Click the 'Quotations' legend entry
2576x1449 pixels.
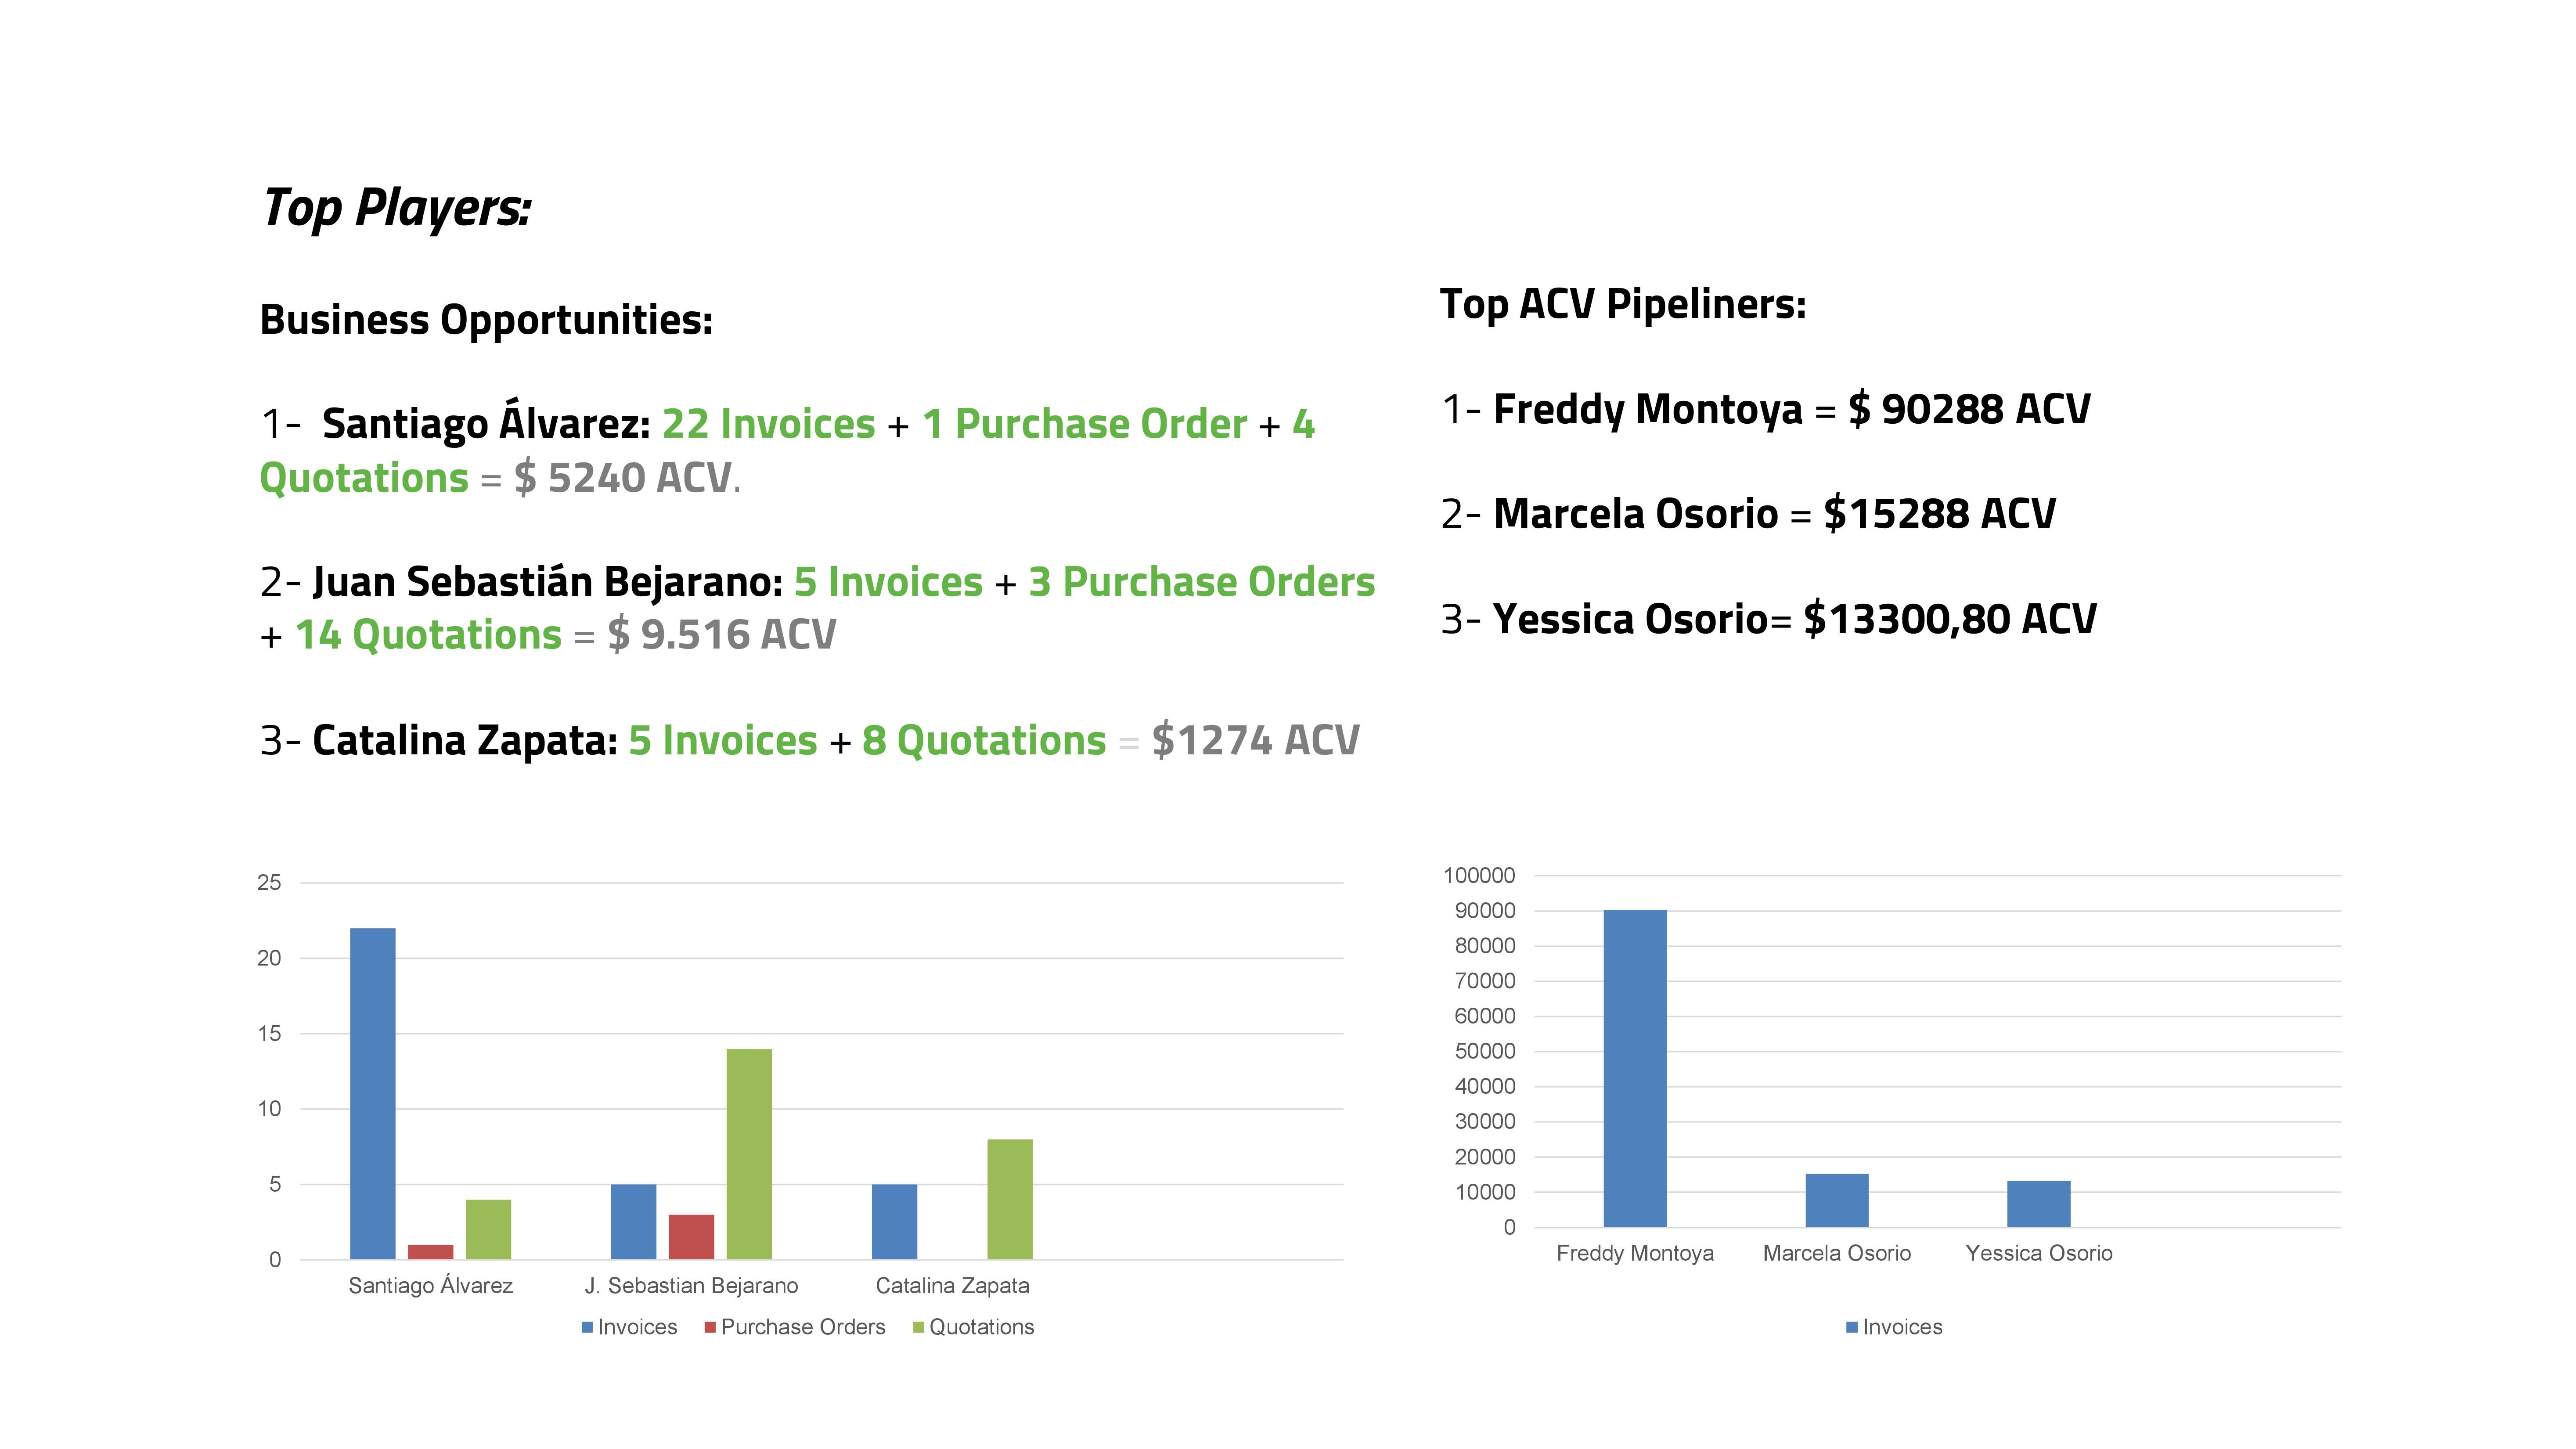[x=974, y=1327]
